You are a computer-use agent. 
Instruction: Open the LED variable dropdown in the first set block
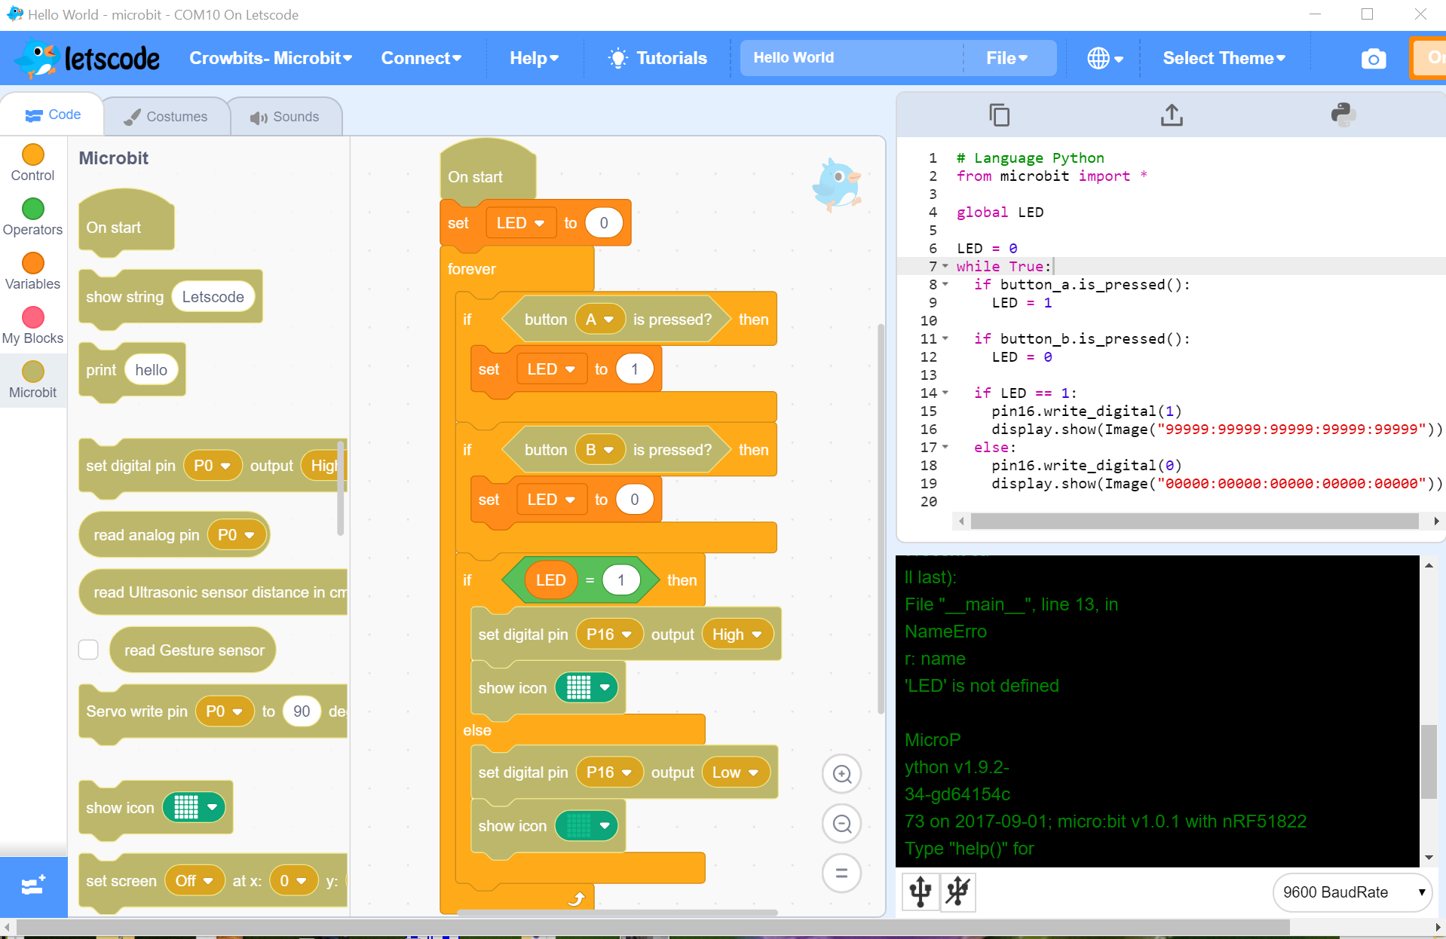tap(521, 223)
